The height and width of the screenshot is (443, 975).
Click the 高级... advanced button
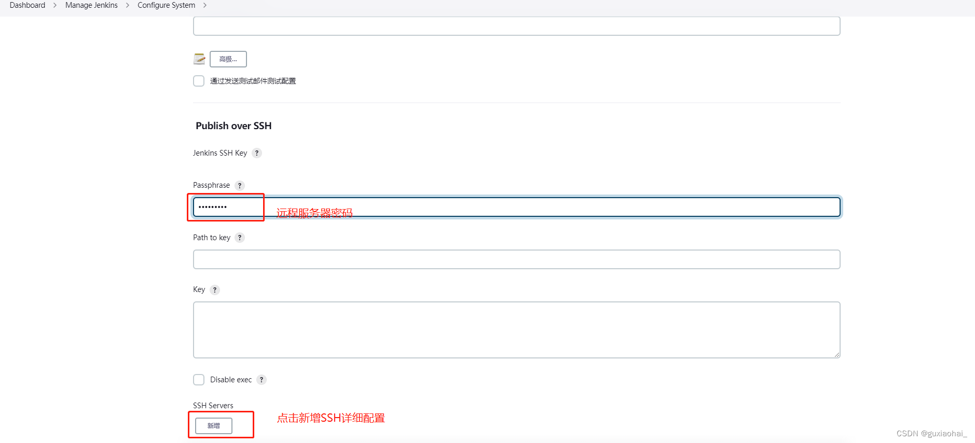coord(228,59)
